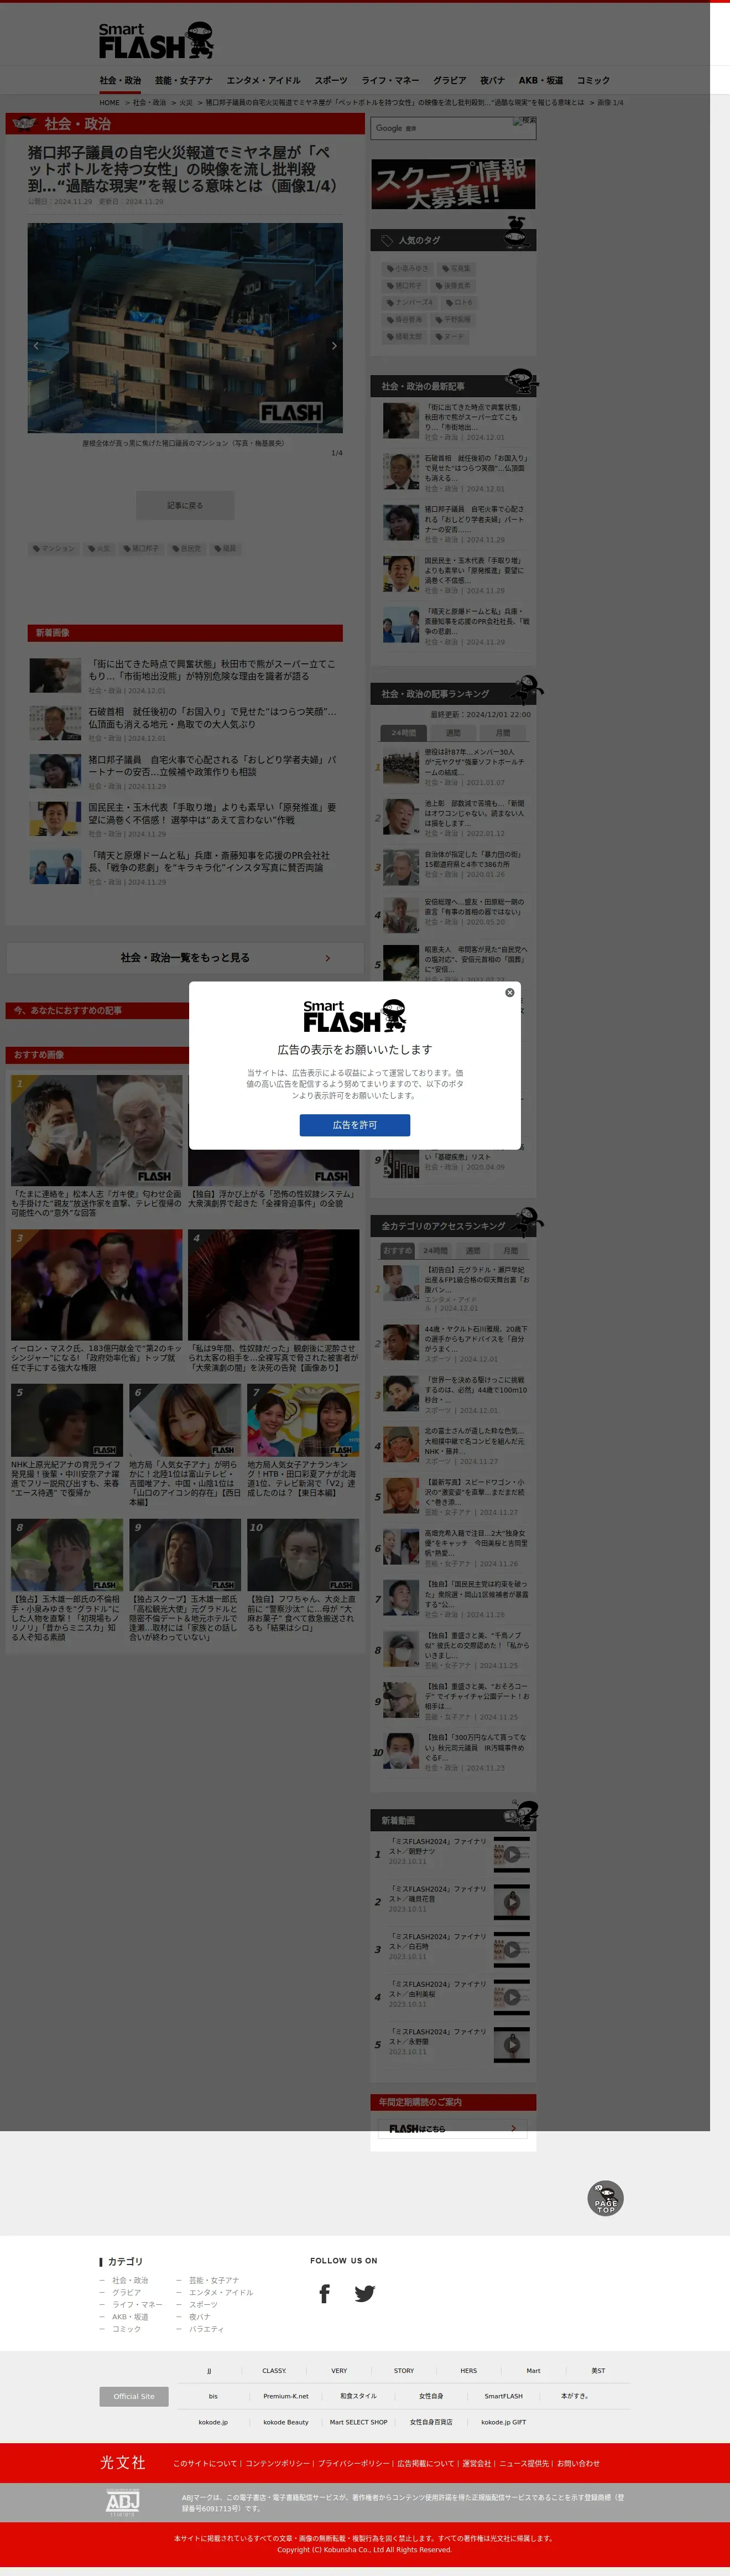Screen dimensions: 730x2576
Task: Click ninja mascot beside 全カテゴリのアクセスランキング
Action: click(526, 1222)
